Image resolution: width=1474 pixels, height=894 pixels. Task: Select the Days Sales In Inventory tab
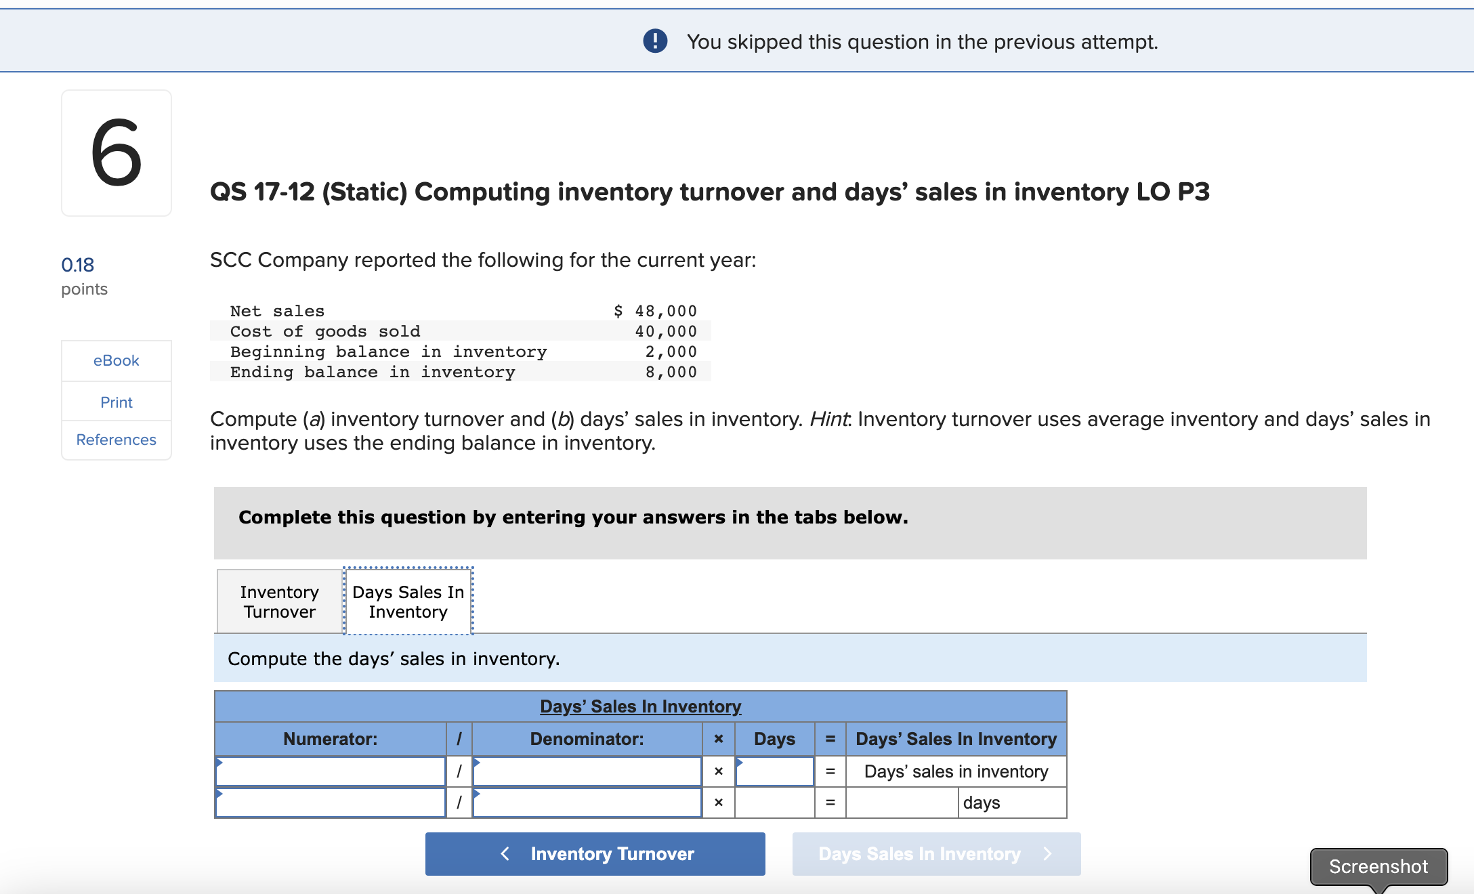click(x=408, y=601)
